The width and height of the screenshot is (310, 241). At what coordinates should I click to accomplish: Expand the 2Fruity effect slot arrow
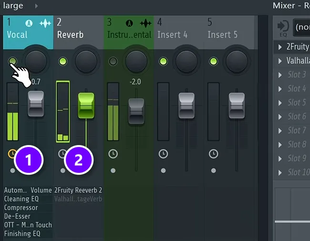click(280, 47)
